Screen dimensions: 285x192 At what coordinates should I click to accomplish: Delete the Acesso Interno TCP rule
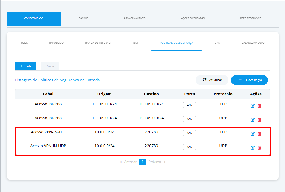click(x=259, y=106)
